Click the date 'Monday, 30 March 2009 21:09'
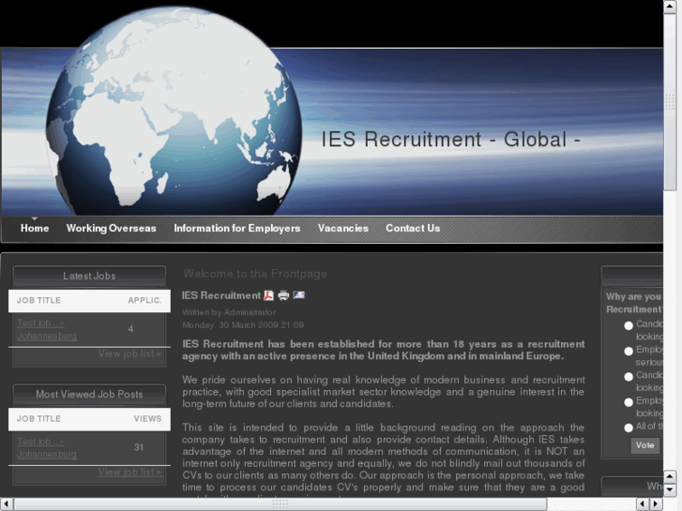Viewport: 682px width, 511px height. [243, 324]
